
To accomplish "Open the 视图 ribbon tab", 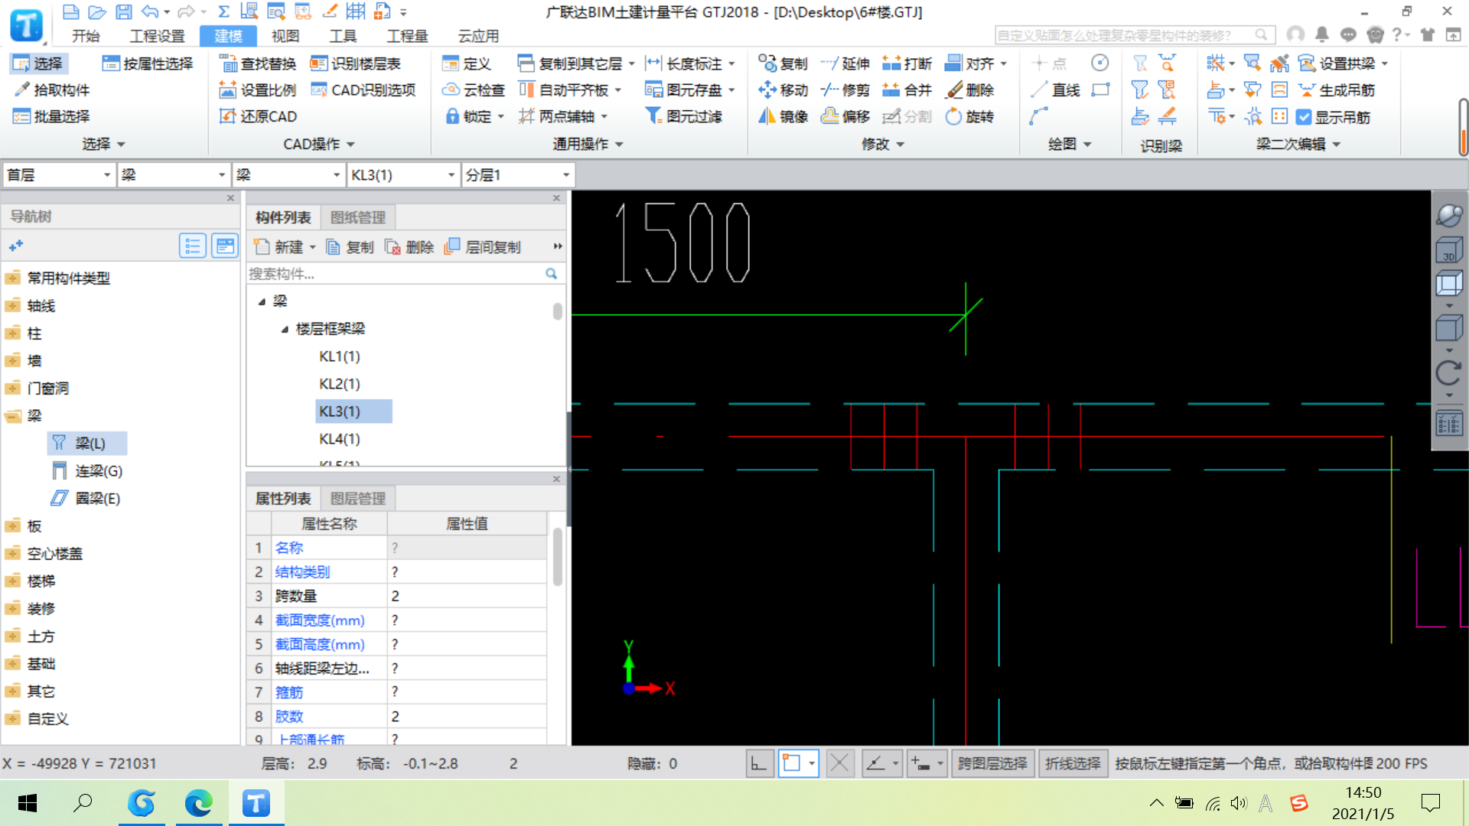I will 285,36.
